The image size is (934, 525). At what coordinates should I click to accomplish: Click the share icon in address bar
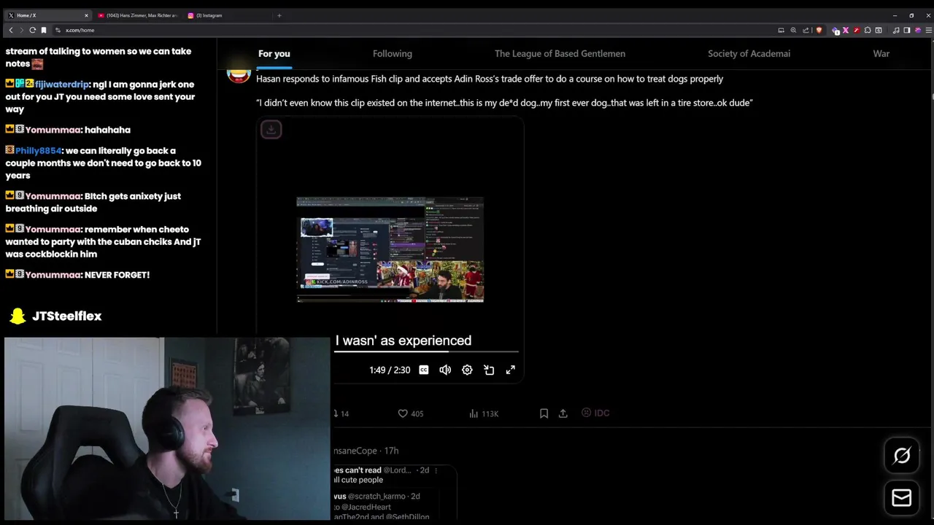(x=806, y=30)
